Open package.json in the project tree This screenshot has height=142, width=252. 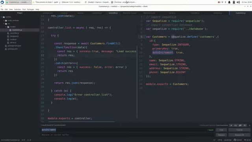point(13,49)
